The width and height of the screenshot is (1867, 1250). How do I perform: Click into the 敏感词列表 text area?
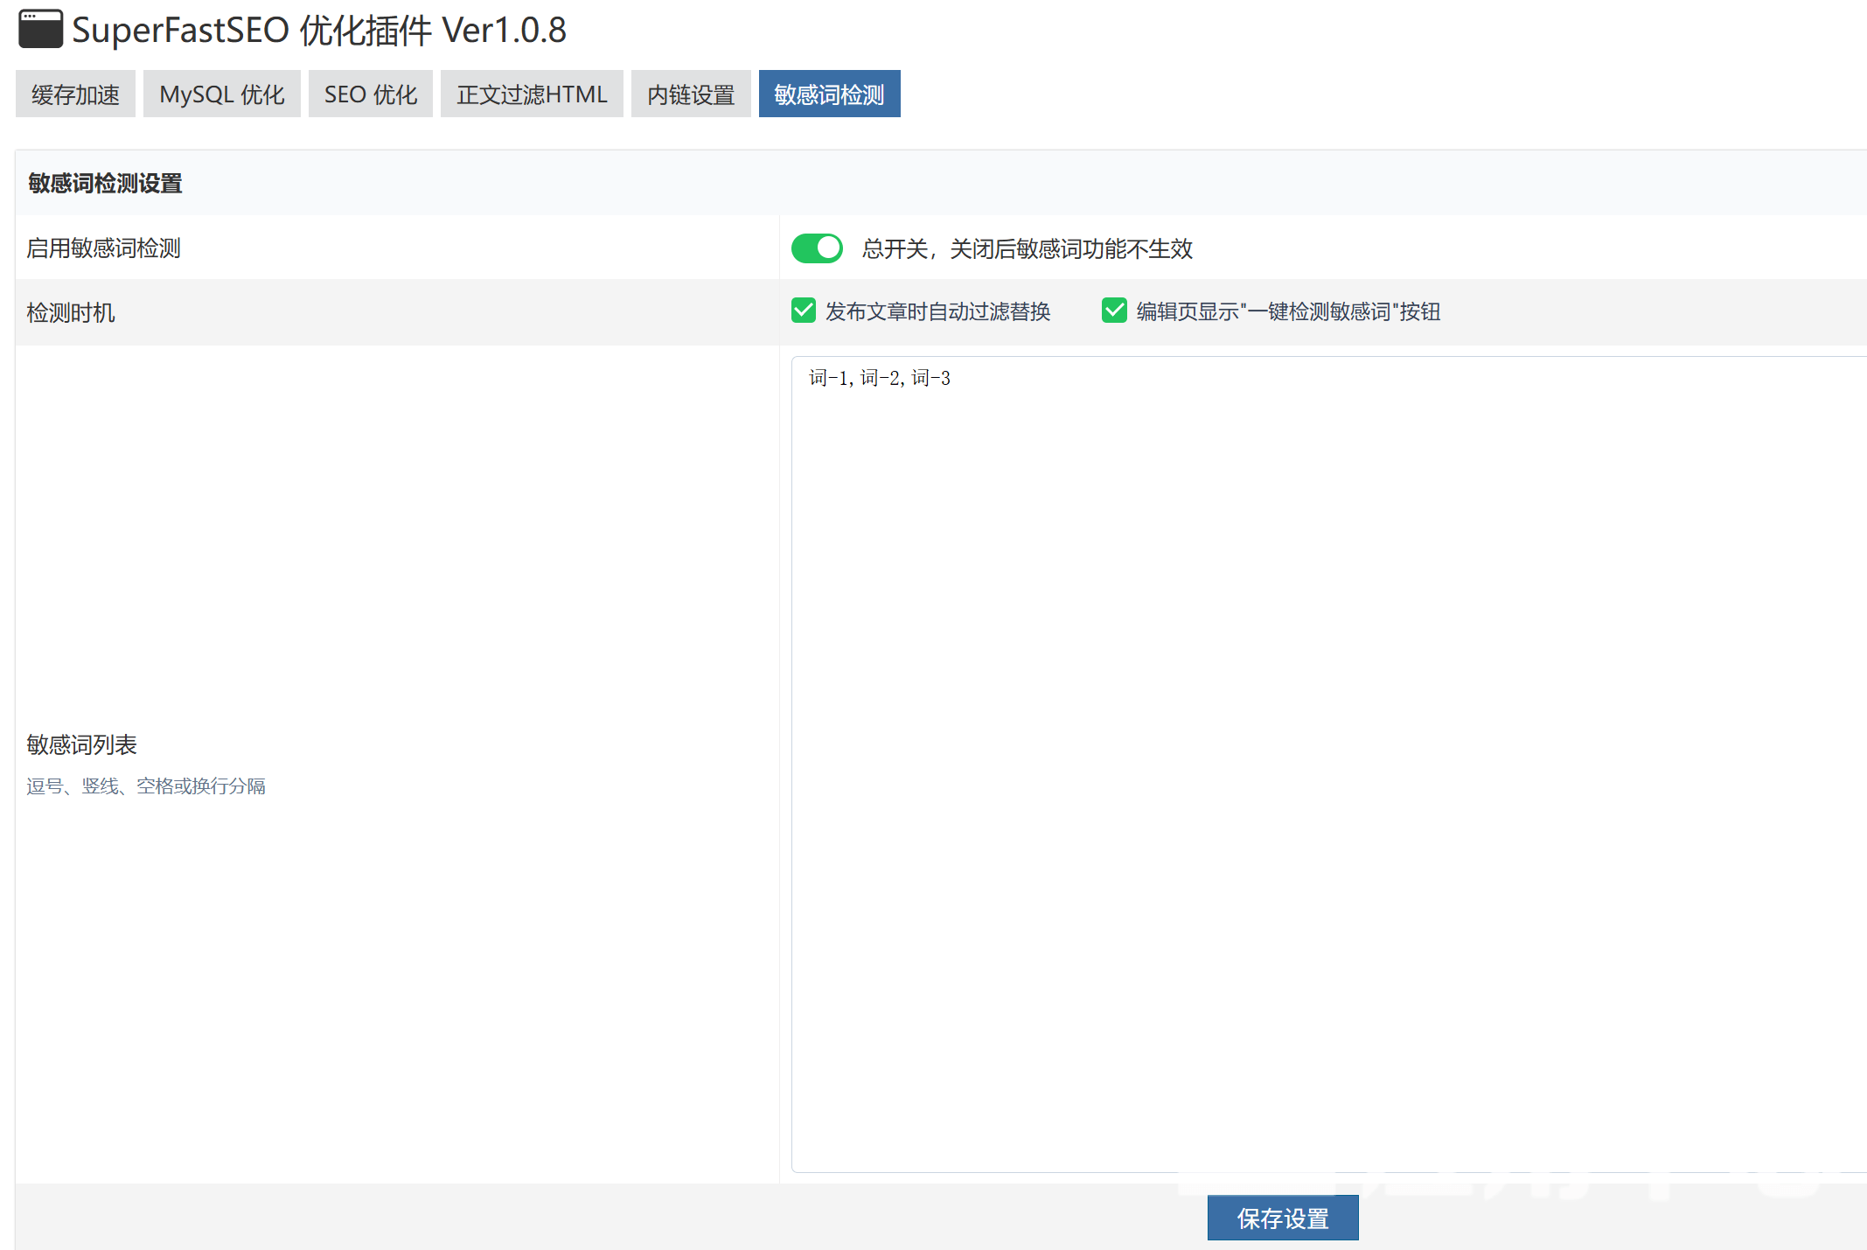[1329, 764]
